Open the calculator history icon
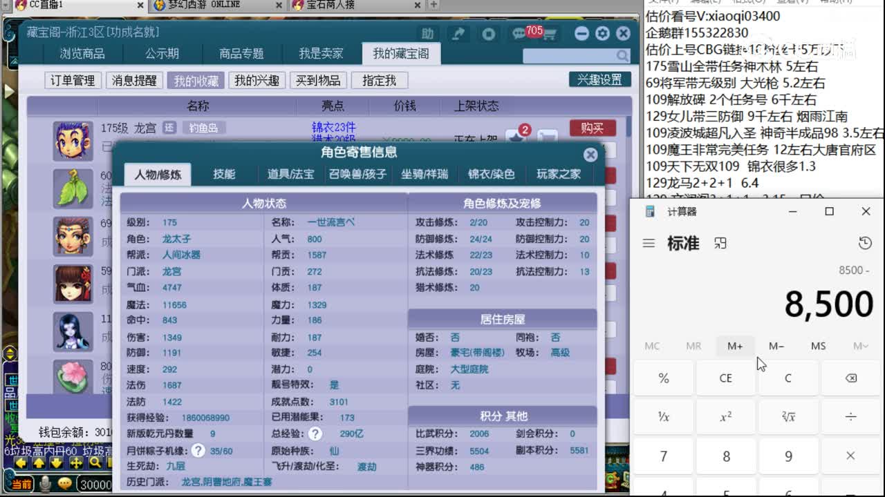Image resolution: width=885 pixels, height=497 pixels. (x=865, y=243)
